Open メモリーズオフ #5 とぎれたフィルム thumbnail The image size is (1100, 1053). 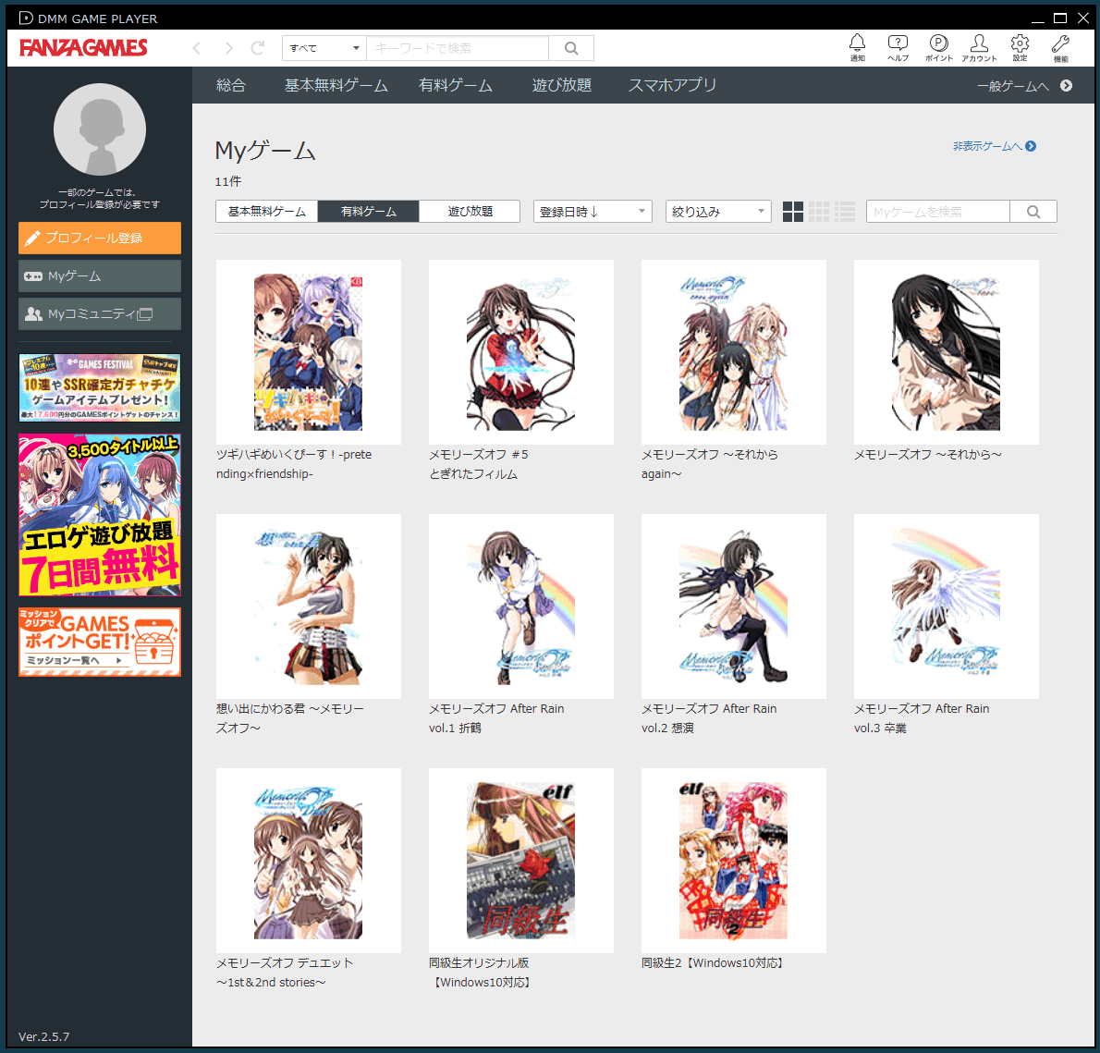pos(521,352)
